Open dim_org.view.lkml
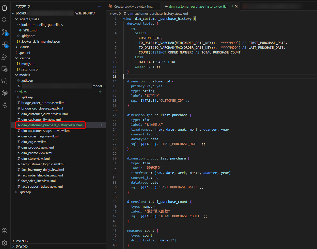317x249 pixels. tap(58, 142)
